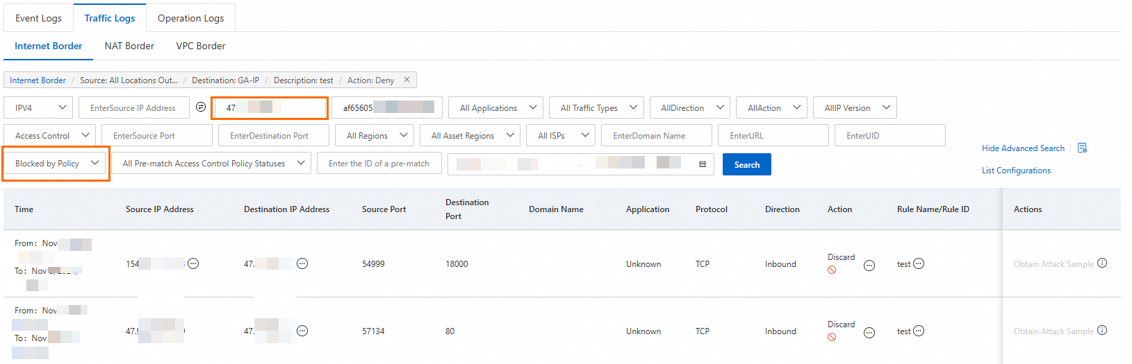
Task: Click the Rule Name/Rule ID column header
Action: (x=933, y=209)
